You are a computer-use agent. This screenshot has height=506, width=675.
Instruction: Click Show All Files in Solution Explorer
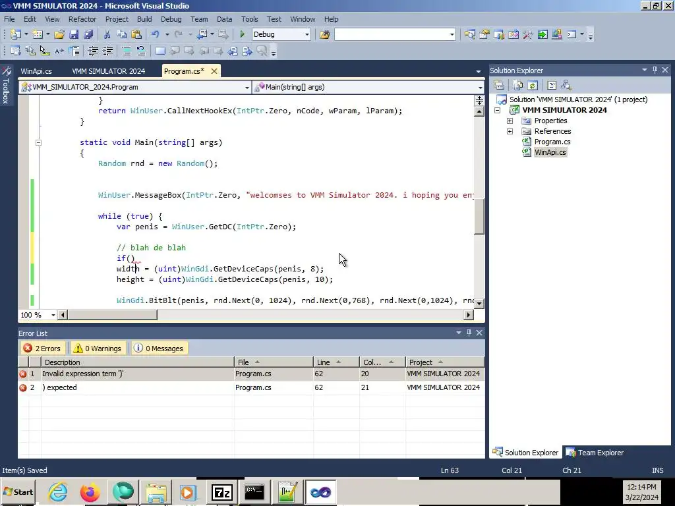click(518, 85)
